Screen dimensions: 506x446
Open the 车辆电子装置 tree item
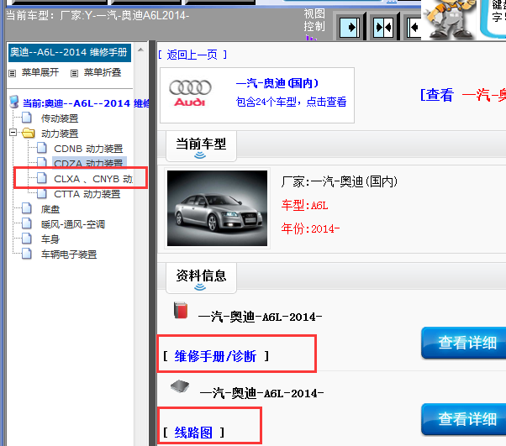[x=69, y=254]
